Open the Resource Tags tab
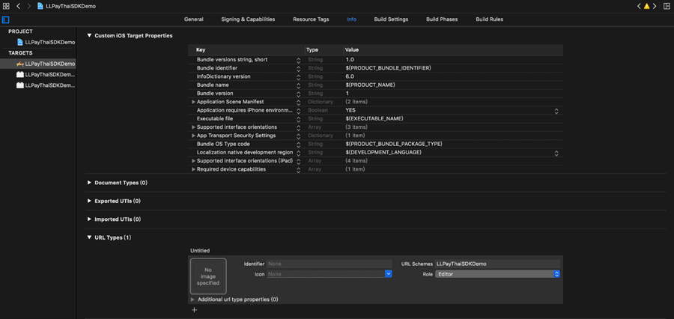674x319 pixels. 311,19
